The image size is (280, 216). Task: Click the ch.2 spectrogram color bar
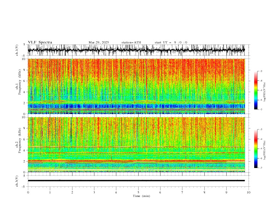point(256,149)
